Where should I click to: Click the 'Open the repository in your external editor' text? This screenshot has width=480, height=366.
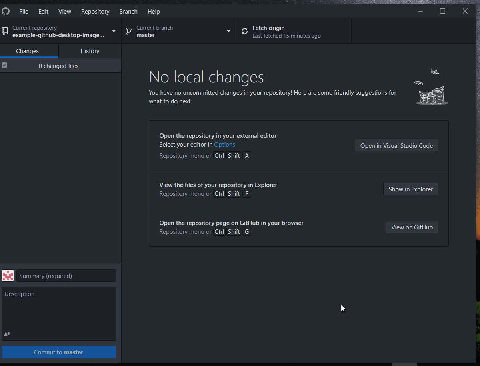(x=218, y=136)
